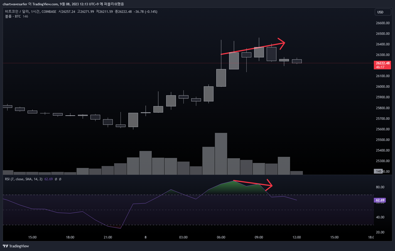Click the 21:00 time axis label

[108, 237]
